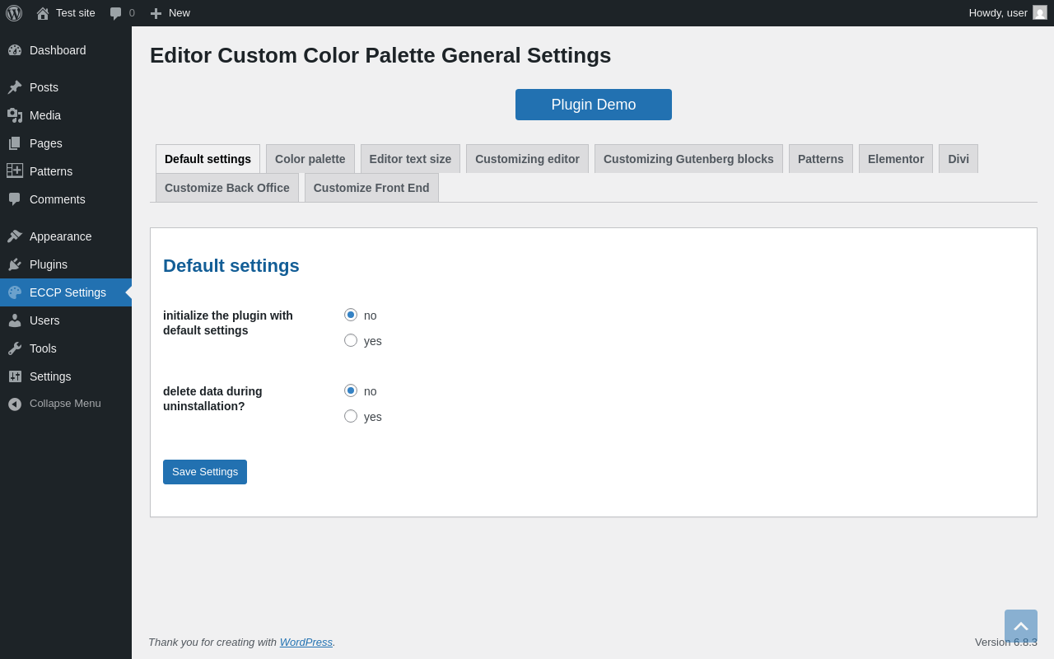Viewport: 1054px width, 659px height.
Task: Click the WordPress logo icon
Action: point(14,13)
